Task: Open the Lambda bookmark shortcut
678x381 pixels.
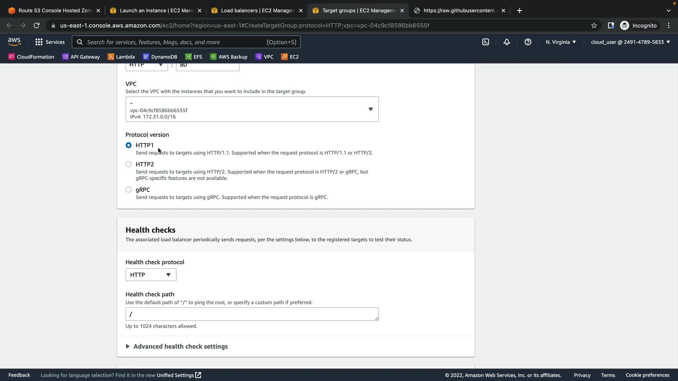Action: [x=121, y=57]
